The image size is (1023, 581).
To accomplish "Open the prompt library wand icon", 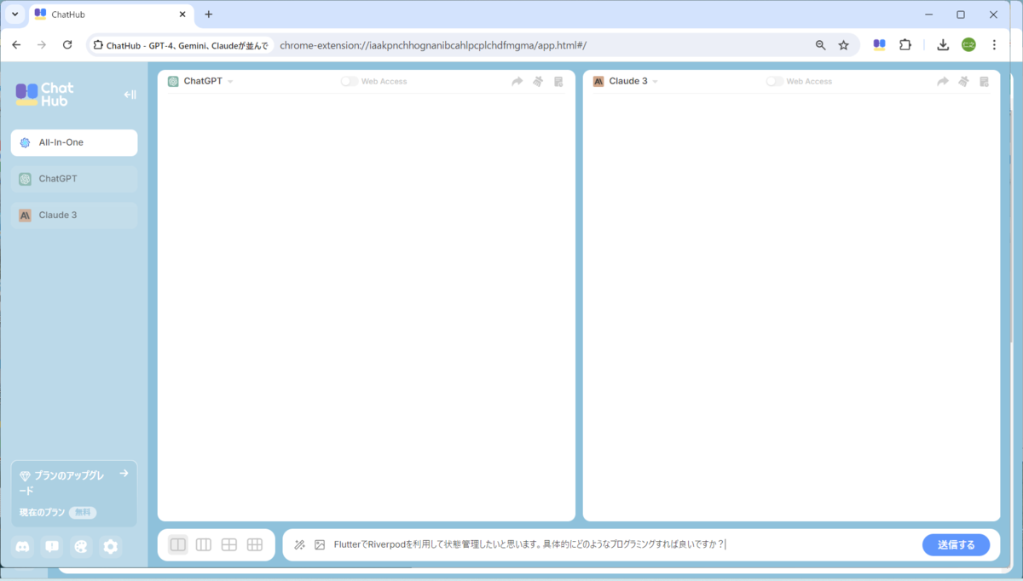I will pos(299,544).
